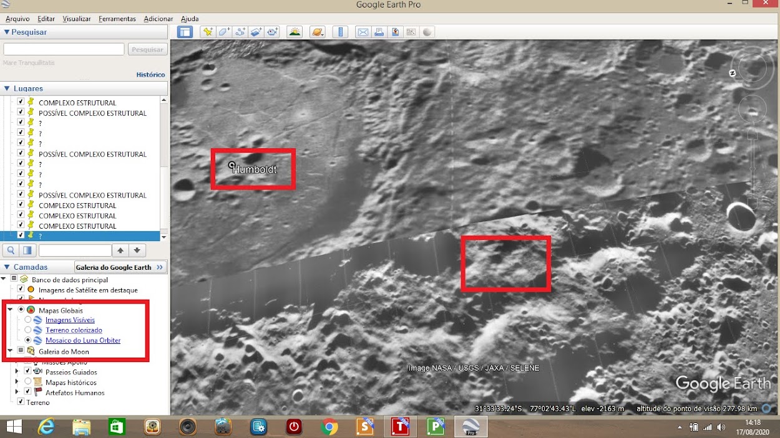The height and width of the screenshot is (438, 780).
Task: Toggle the Passeios Guiados checkbox
Action: [x=27, y=371]
